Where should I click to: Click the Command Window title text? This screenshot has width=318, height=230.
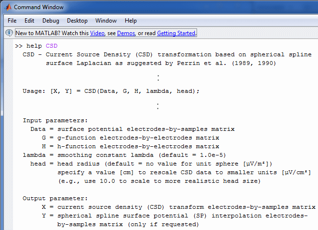[x=39, y=7]
